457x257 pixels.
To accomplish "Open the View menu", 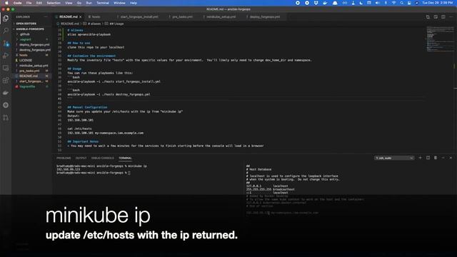I will pos(69,3).
